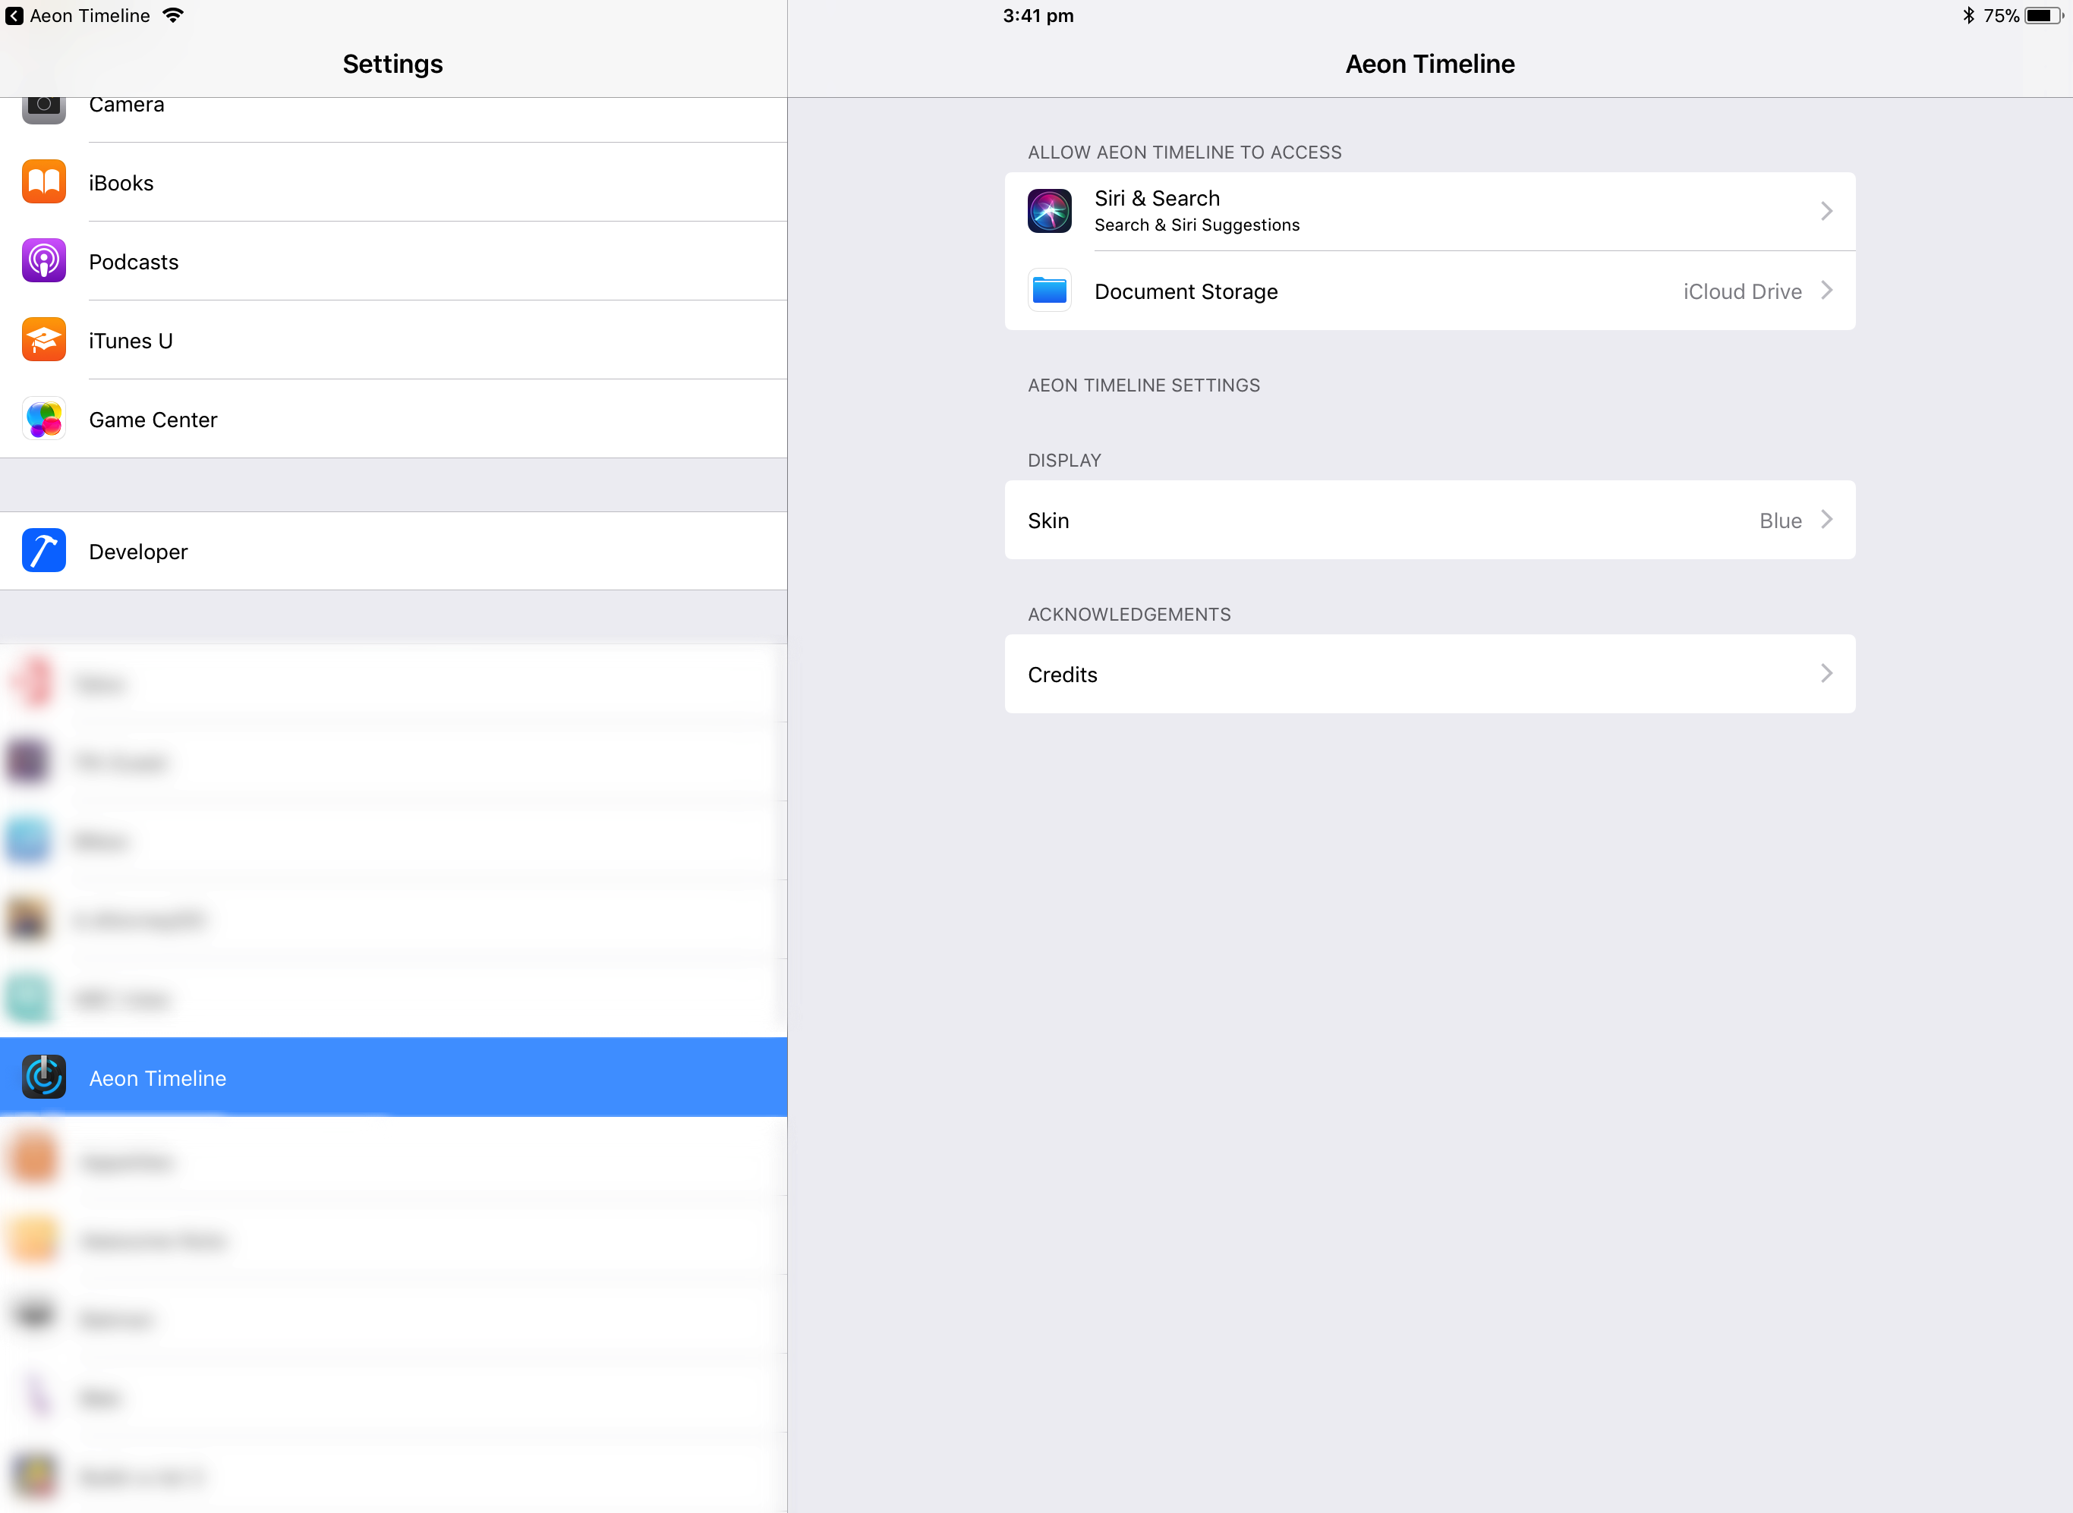Open Siri & Search settings
This screenshot has height=1513, width=2073.
tap(1429, 212)
